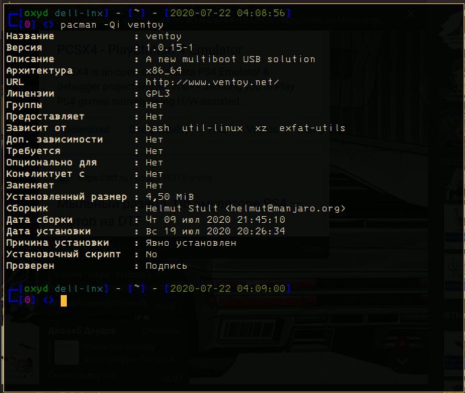Screen dimensions: 465x393
Task: Select 'A new multiboot USB solution' description
Action: tap(230, 59)
